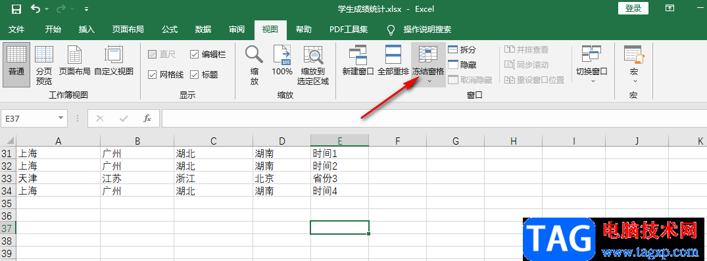
Task: Switch to the 审阅 ribbon tab
Action: 237,30
